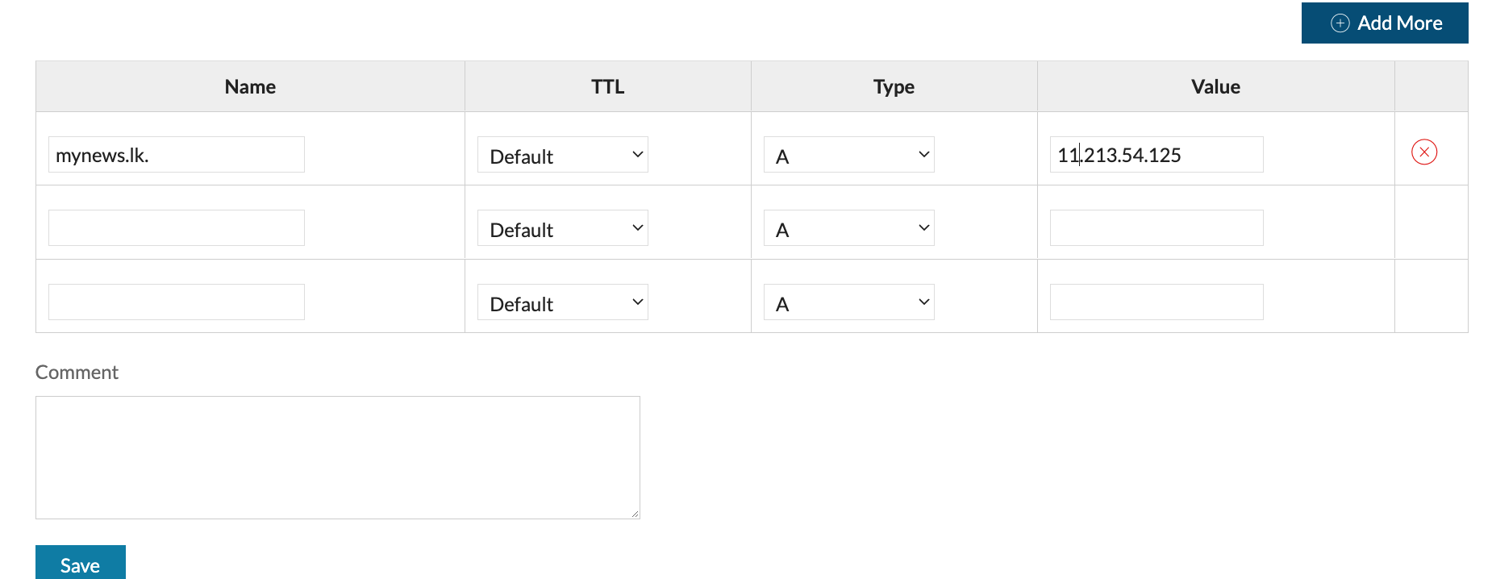Click the Value column header
This screenshot has height=579, width=1492.
1215,87
